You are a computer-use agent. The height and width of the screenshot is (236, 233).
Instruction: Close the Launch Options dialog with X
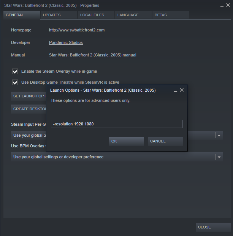(182, 90)
